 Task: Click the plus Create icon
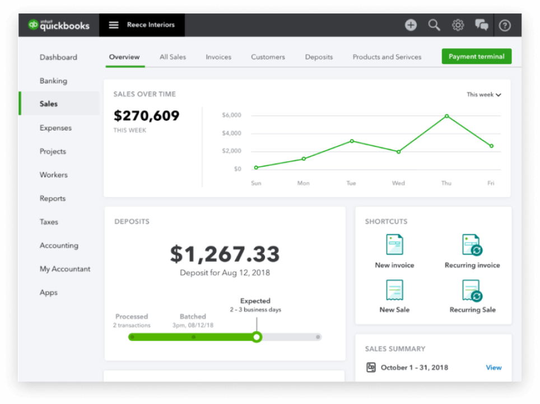[x=411, y=25]
